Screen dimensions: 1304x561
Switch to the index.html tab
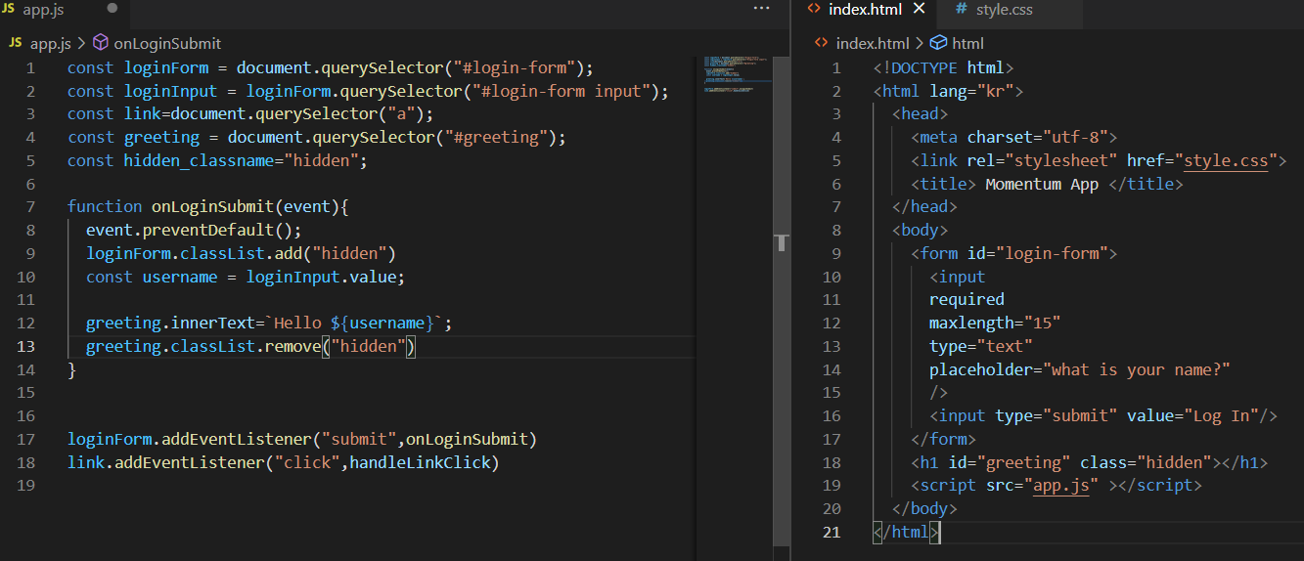click(867, 13)
